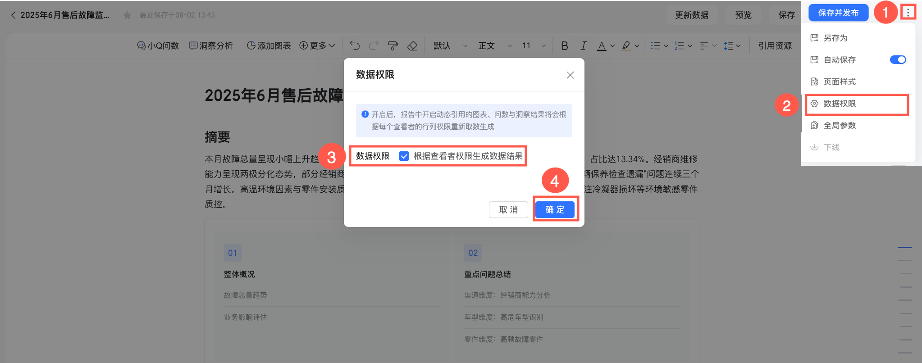Jump to the highlighted blue outline marker
This screenshot has width=922, height=363.
[904, 247]
